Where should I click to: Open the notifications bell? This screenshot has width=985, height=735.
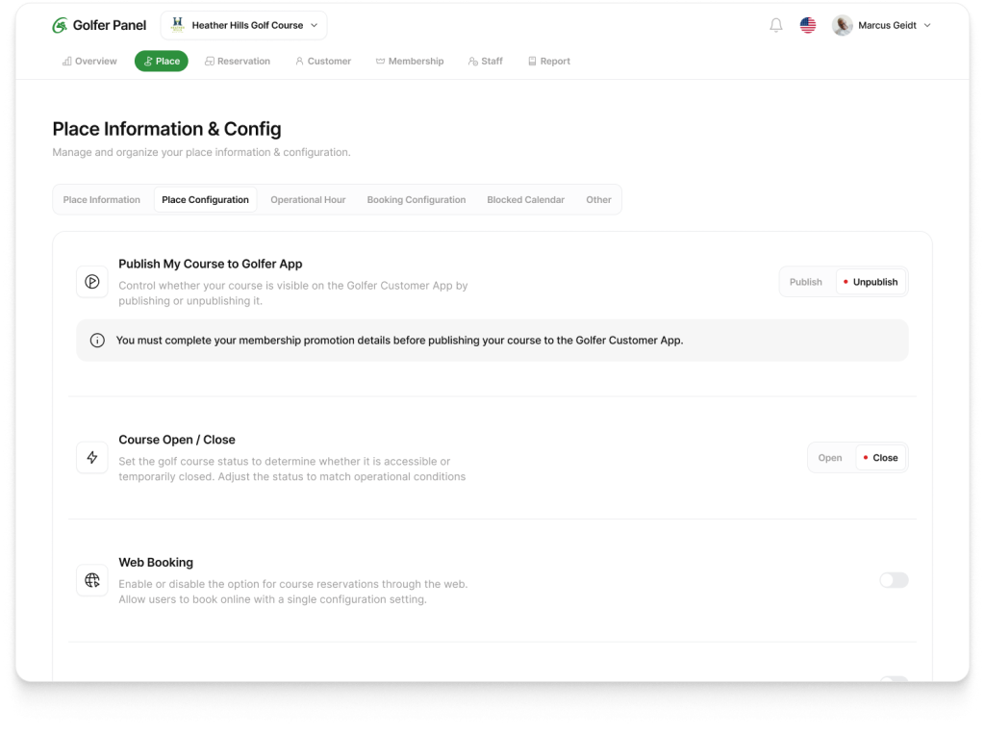click(x=776, y=25)
